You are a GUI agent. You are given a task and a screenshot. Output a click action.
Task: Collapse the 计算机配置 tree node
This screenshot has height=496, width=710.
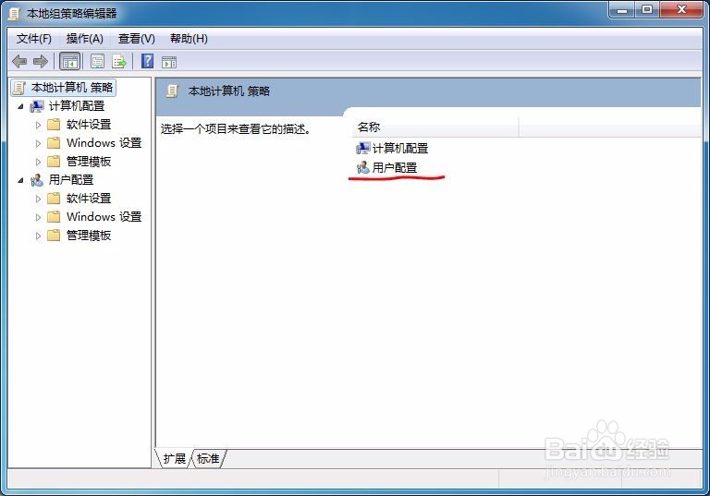[21, 106]
